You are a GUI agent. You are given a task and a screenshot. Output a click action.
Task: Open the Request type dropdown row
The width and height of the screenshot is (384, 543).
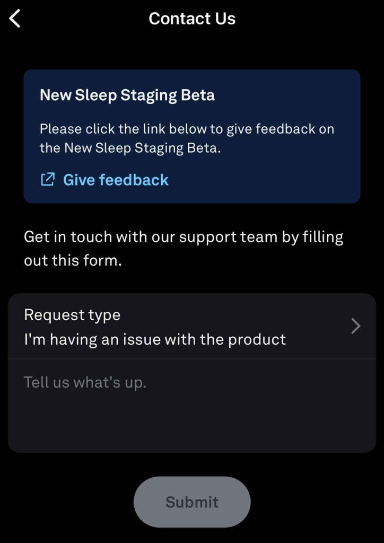[191, 326]
